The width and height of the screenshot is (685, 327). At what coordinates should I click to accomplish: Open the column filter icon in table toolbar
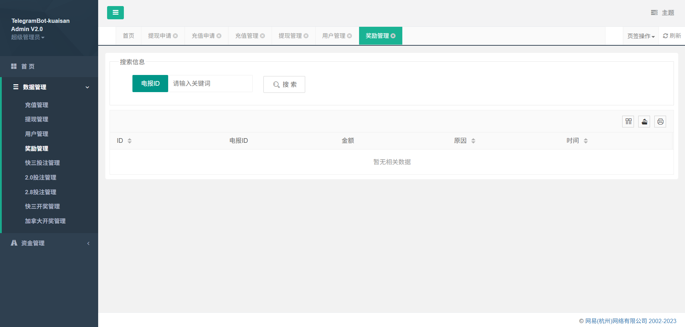point(628,122)
